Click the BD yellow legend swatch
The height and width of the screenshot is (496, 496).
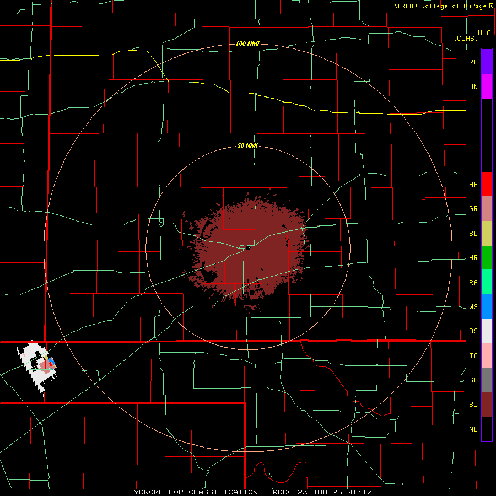pyautogui.click(x=487, y=233)
